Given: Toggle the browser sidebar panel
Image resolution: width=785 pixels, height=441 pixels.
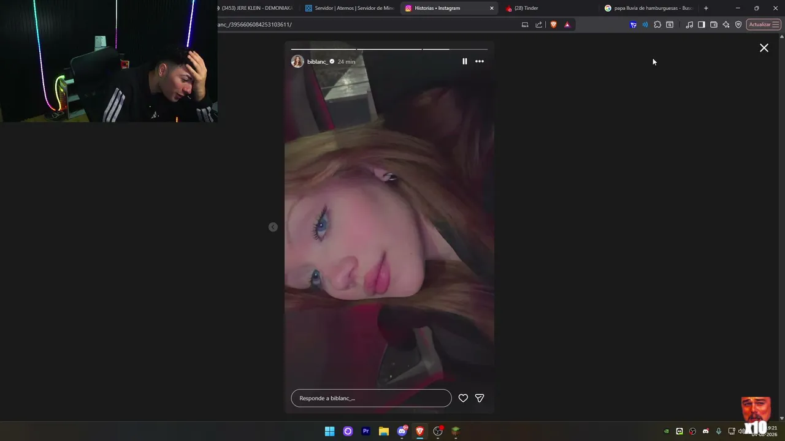Looking at the screenshot, I should [702, 24].
